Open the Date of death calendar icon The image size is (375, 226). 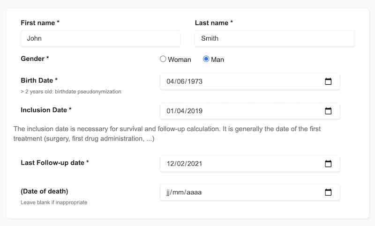(x=328, y=192)
